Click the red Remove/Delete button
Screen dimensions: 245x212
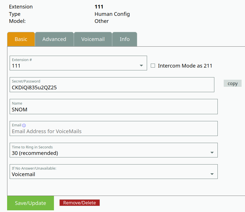79,203
